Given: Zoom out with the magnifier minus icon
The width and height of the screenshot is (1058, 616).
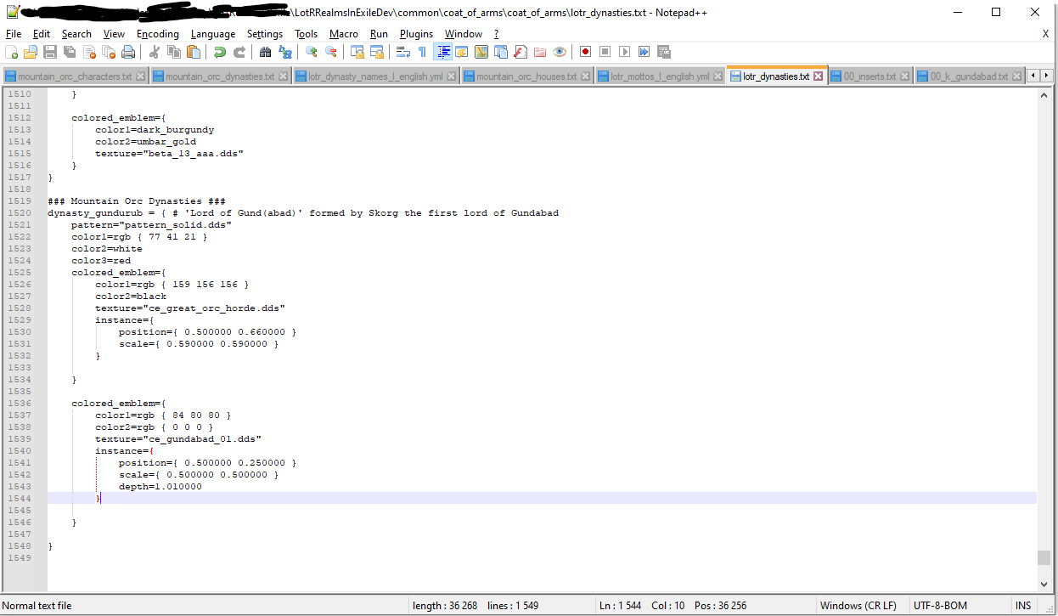Looking at the screenshot, I should pos(331,52).
